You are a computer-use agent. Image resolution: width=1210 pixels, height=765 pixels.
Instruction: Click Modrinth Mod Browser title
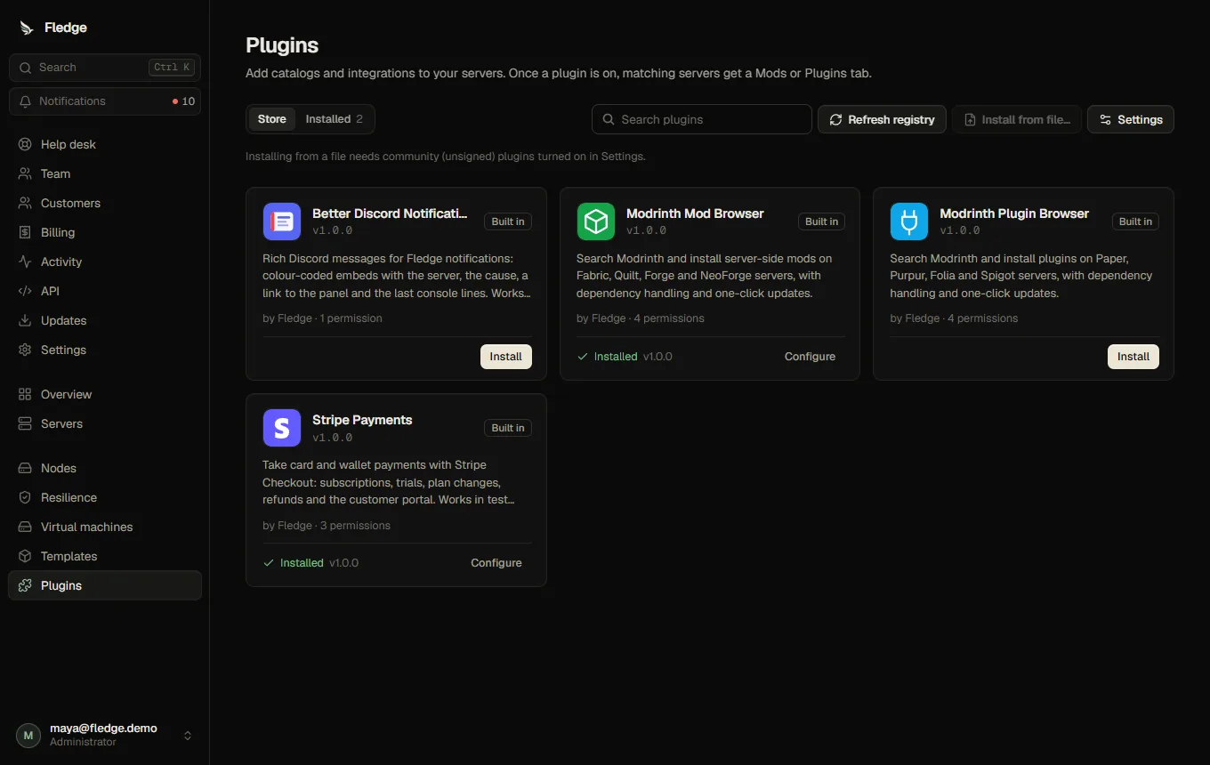point(695,213)
